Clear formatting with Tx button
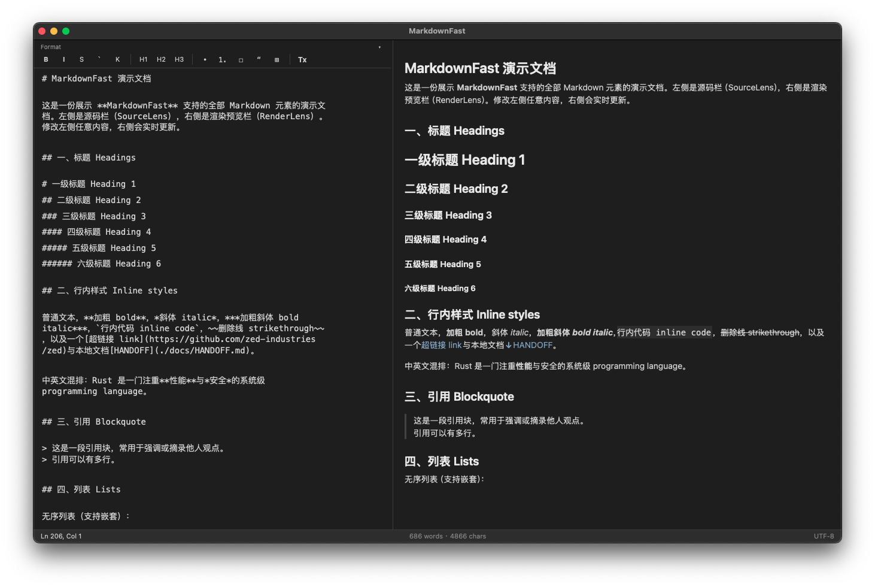875x587 pixels. [x=302, y=59]
